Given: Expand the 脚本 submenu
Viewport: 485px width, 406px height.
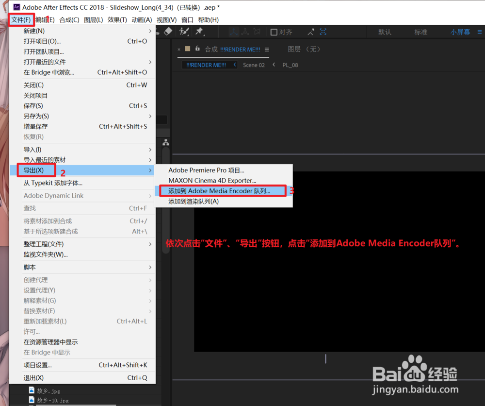Looking at the screenshot, I should point(82,267).
